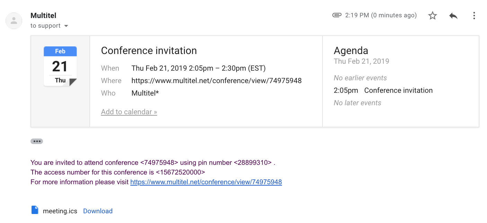
Task: Click the paperclip attachment icon
Action: (337, 15)
